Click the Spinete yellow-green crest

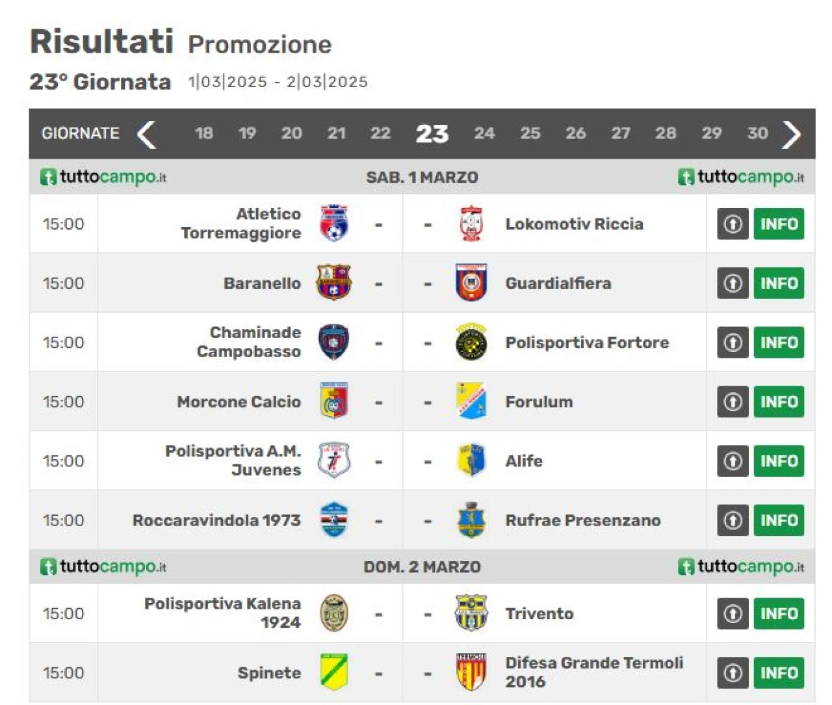coord(334,672)
